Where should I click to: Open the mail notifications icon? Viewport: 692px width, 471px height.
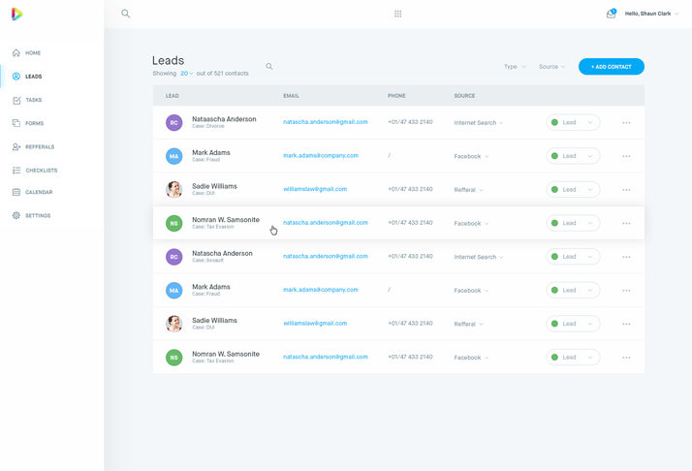click(611, 14)
